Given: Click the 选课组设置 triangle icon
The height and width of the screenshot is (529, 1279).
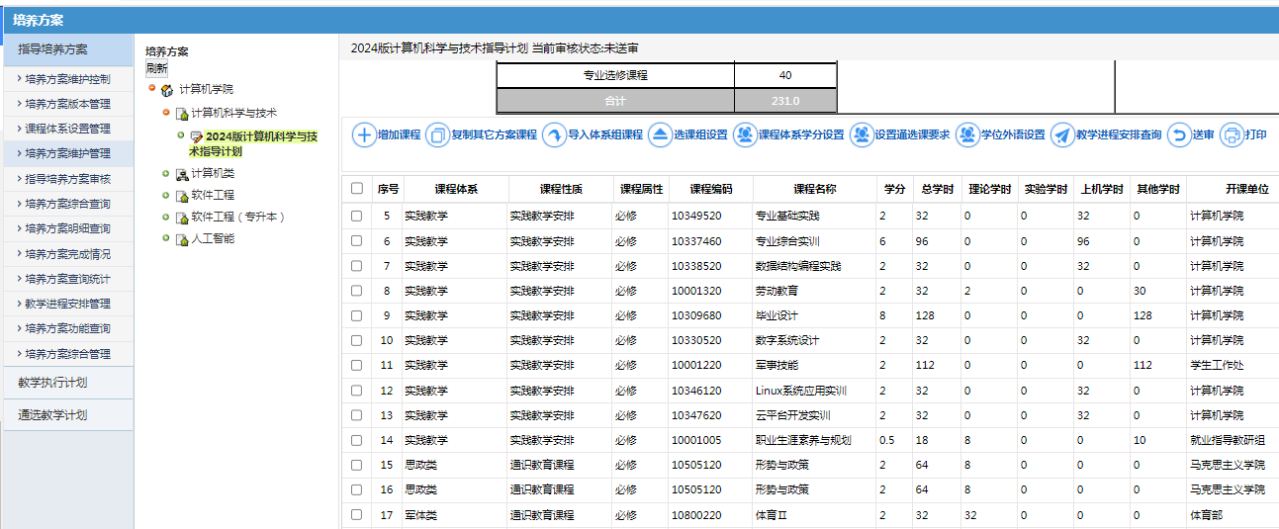Looking at the screenshot, I should click(x=660, y=134).
